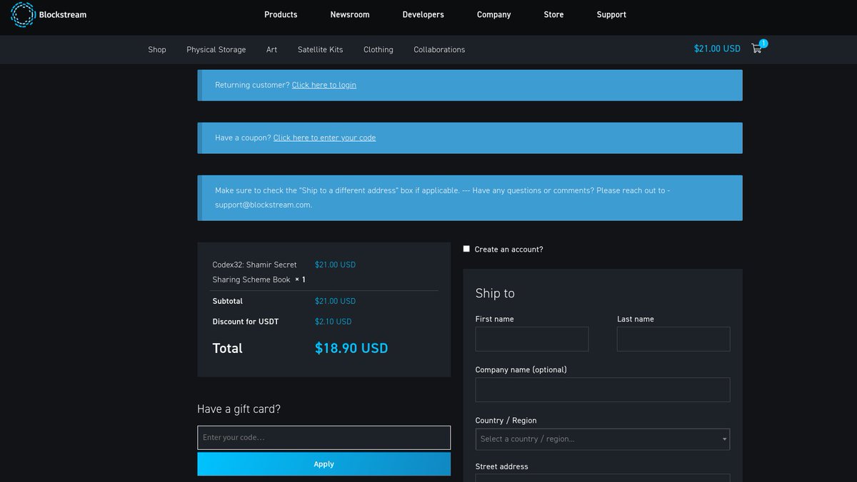Screen dimensions: 857x482
Task: Go to the Store menu item
Action: [553, 14]
